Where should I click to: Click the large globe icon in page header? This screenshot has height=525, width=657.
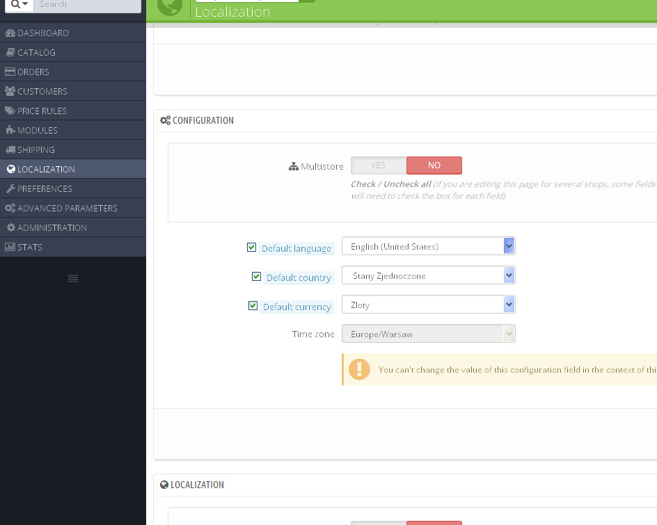coord(170,6)
